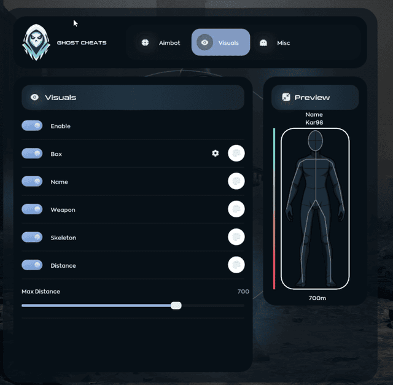393x385 pixels.
Task: Click the Weapon color swatch
Action: pyautogui.click(x=236, y=209)
